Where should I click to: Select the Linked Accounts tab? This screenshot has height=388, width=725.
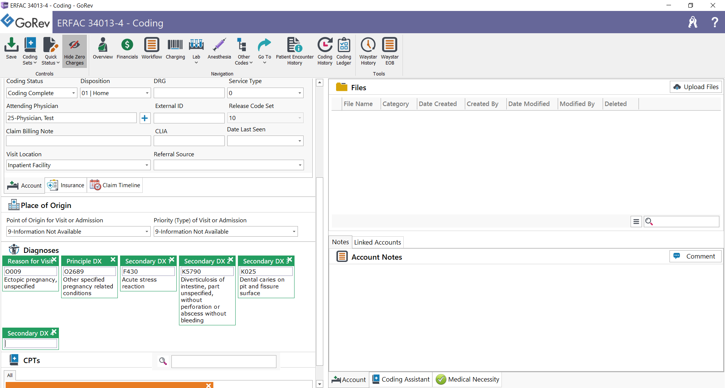click(377, 242)
